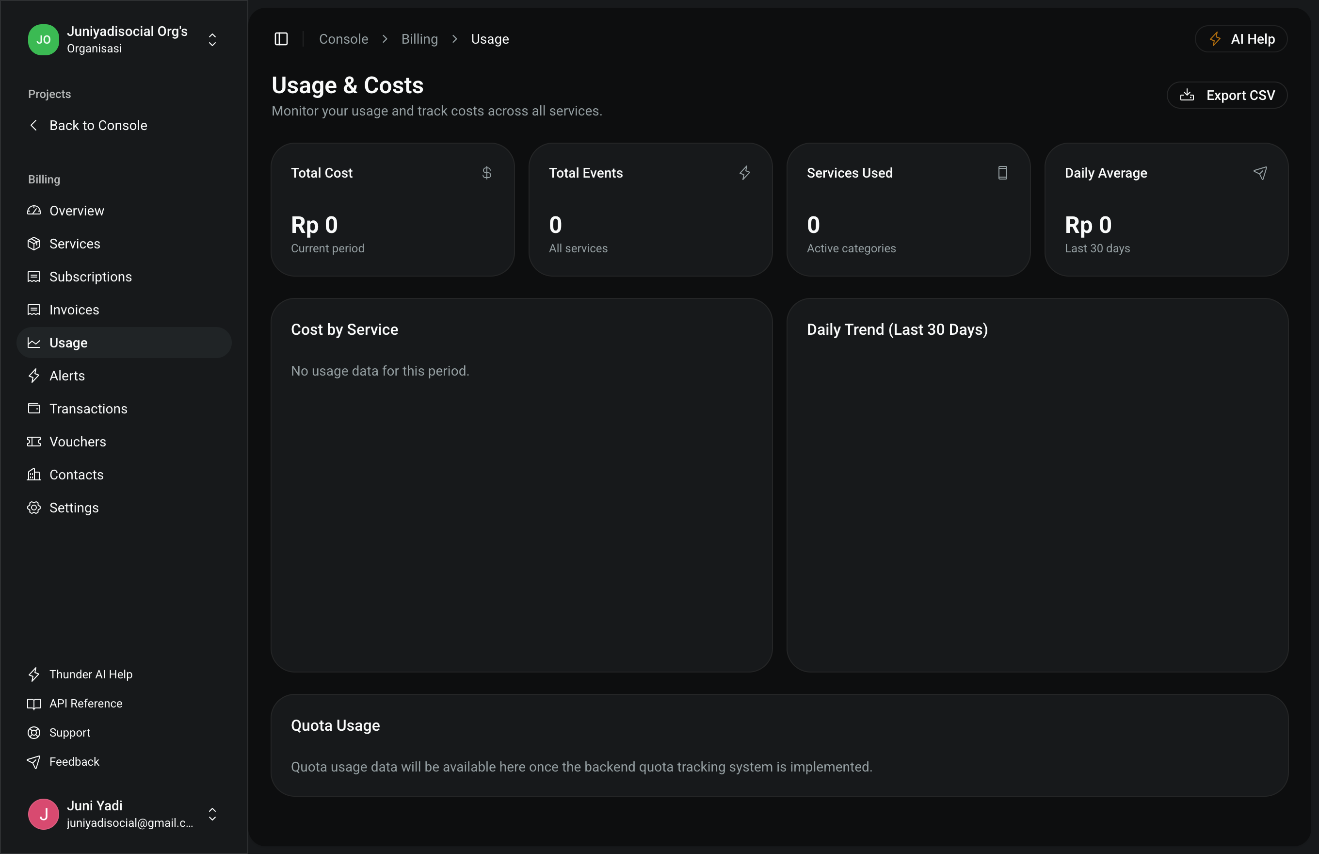Expand the Juni Yadi account menu chevrons

212,814
